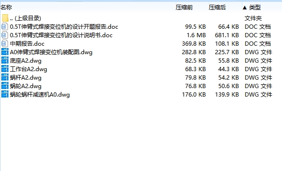Select file 工作台A2.dwg

(x=28, y=69)
